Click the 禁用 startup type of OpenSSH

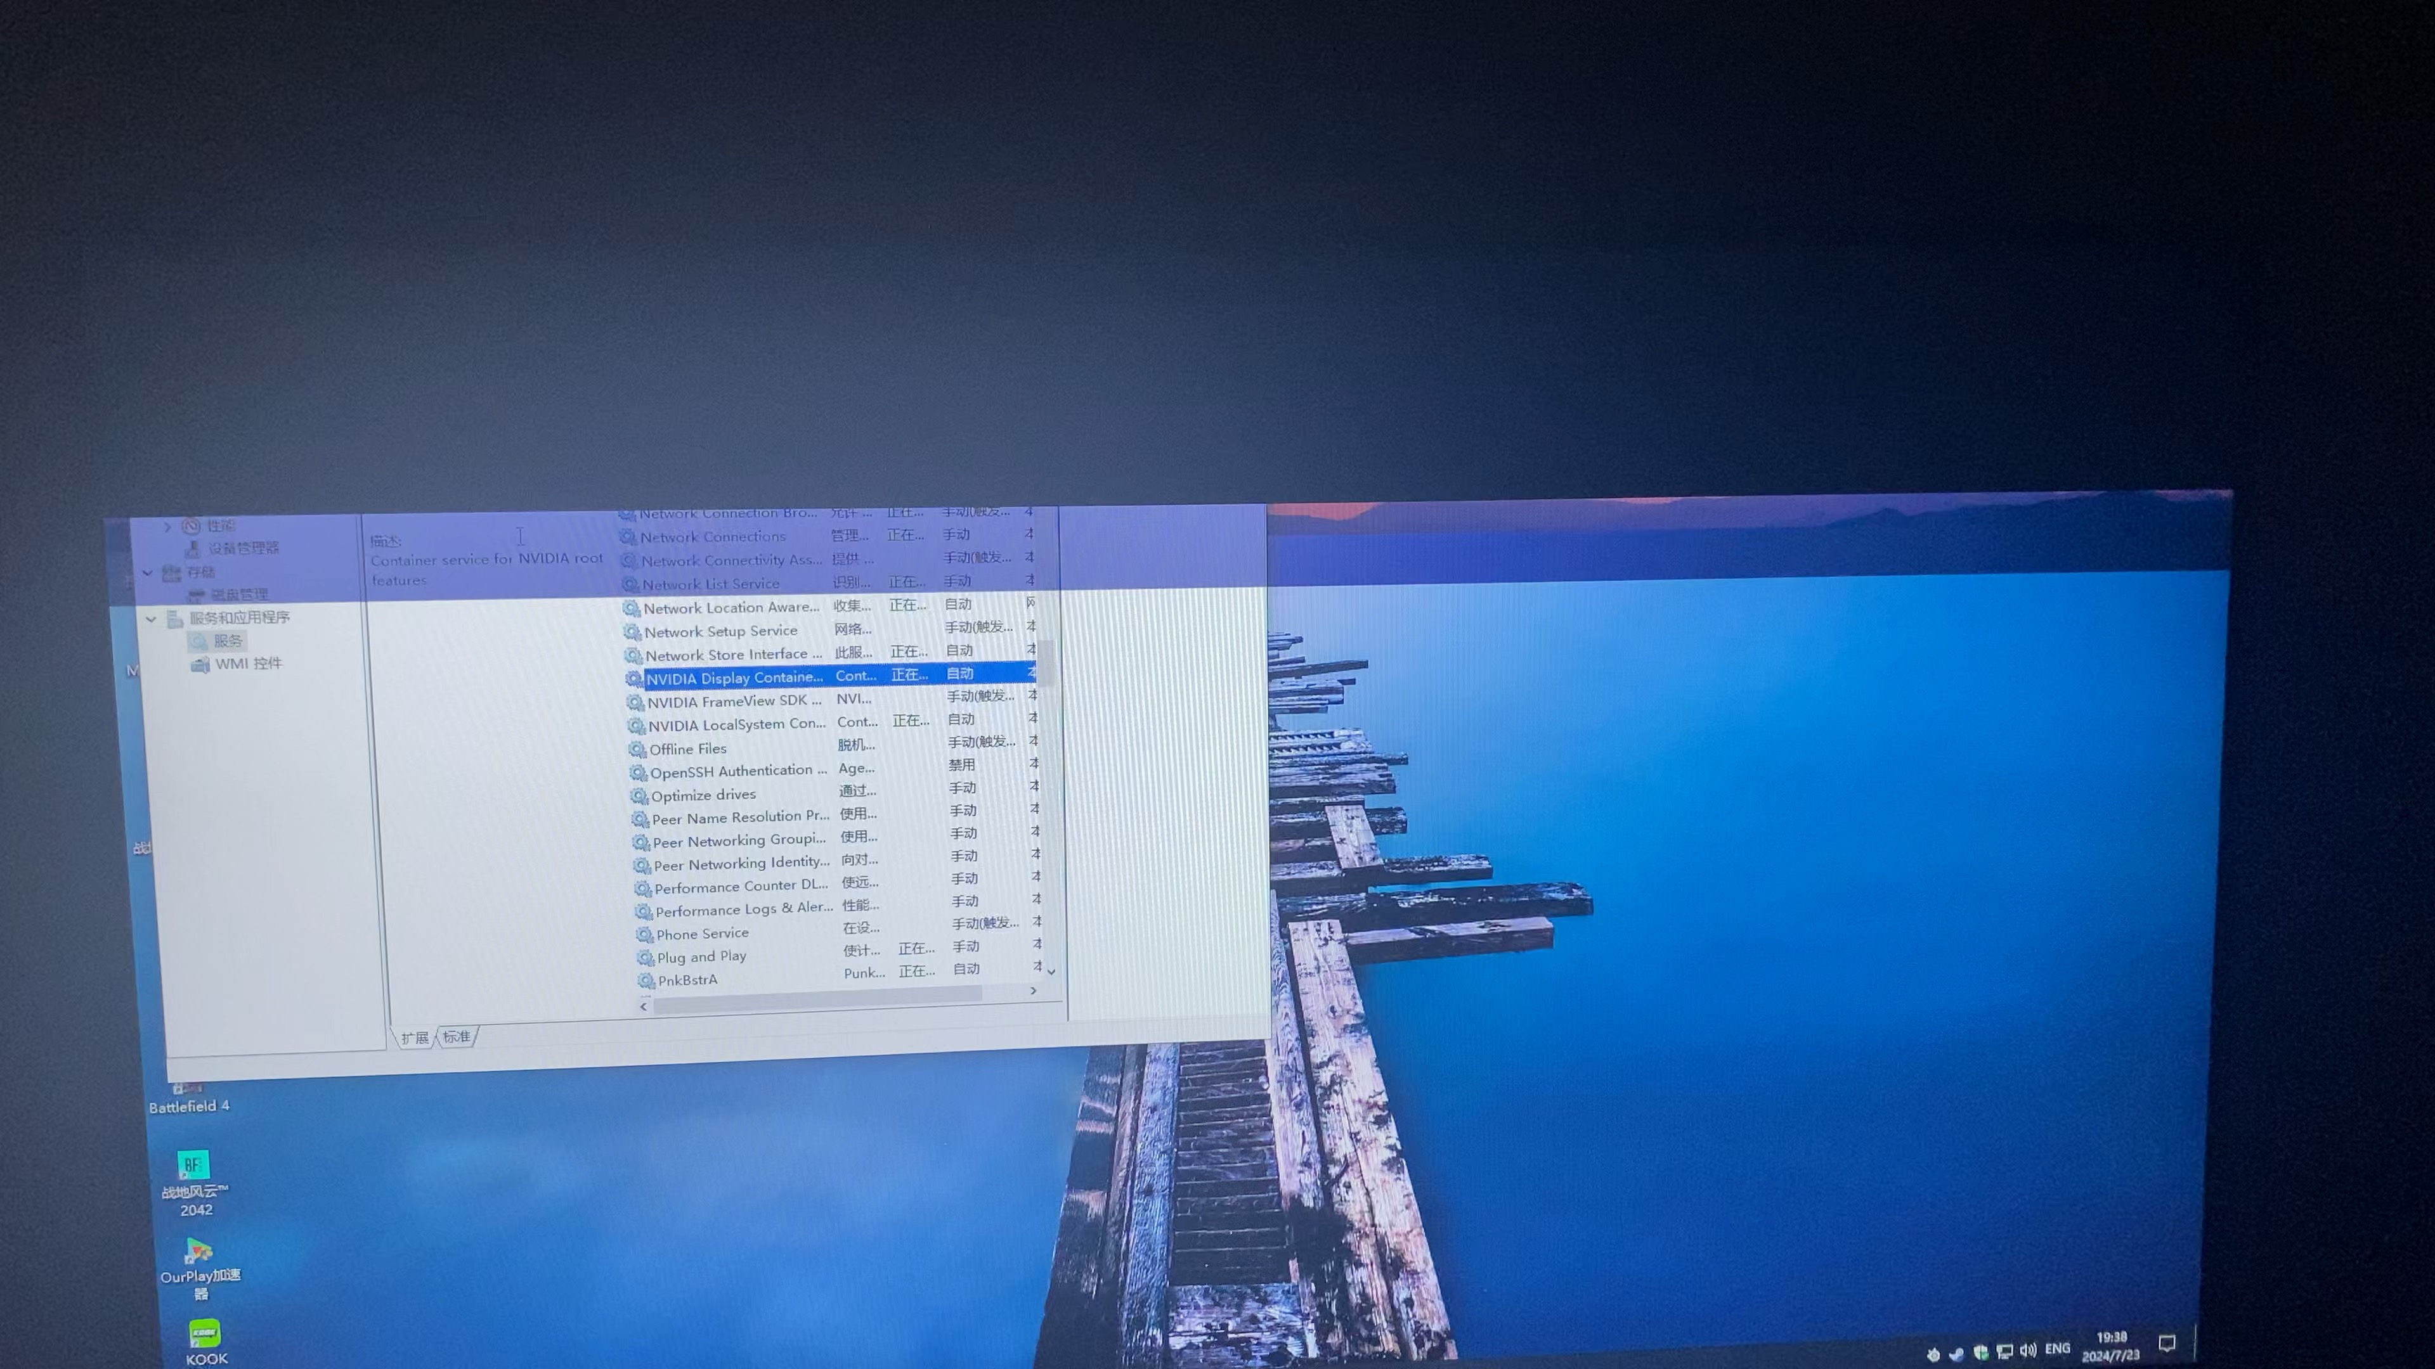coord(961,764)
